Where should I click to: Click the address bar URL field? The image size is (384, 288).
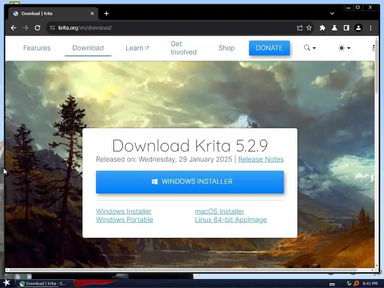tap(171, 28)
